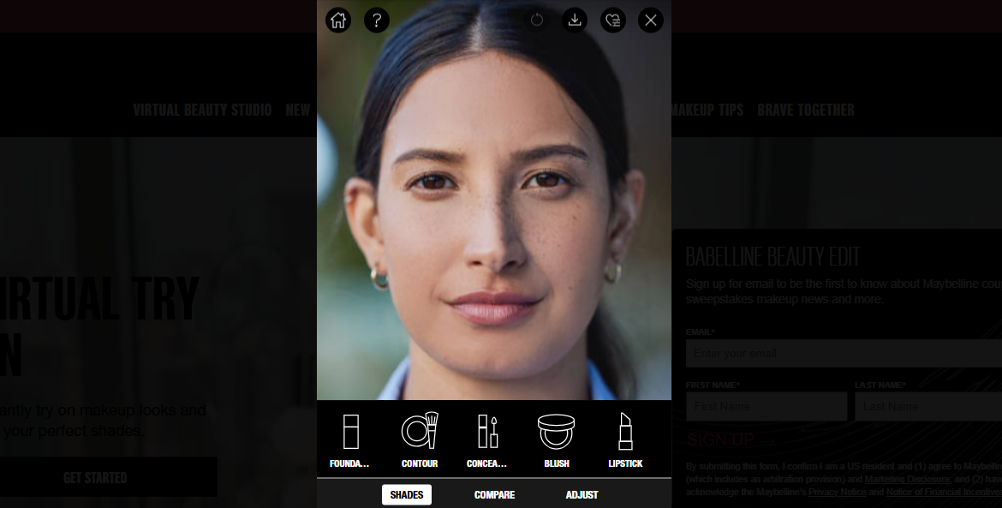Open the New menu item
This screenshot has width=1002, height=508.
click(298, 110)
